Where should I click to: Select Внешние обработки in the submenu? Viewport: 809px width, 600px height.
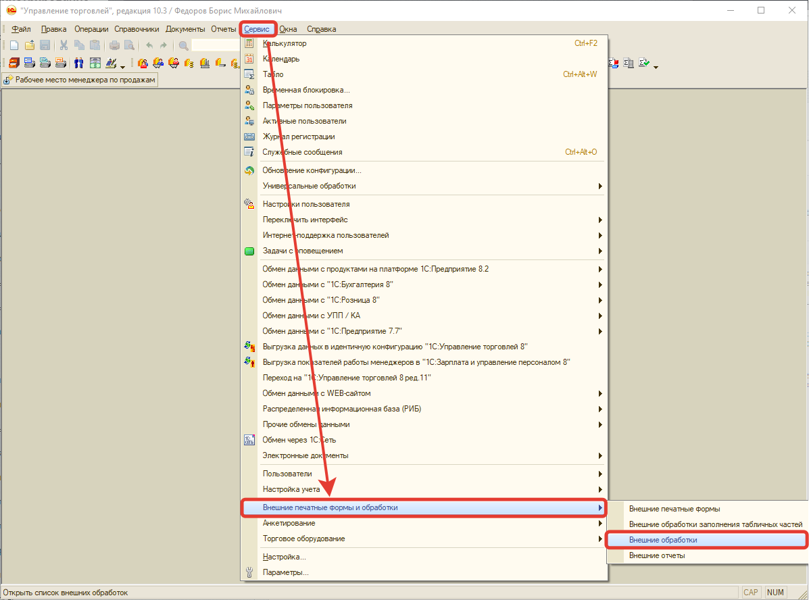pos(662,540)
